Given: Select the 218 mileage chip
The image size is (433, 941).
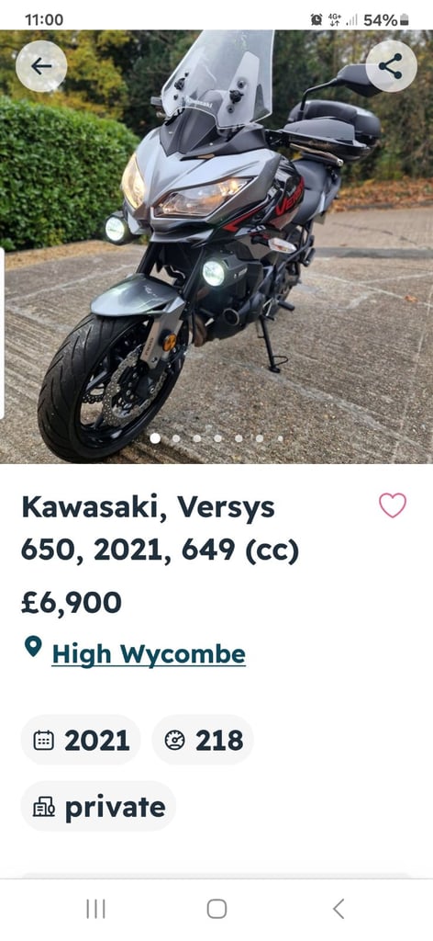Looking at the screenshot, I should pyautogui.click(x=203, y=740).
